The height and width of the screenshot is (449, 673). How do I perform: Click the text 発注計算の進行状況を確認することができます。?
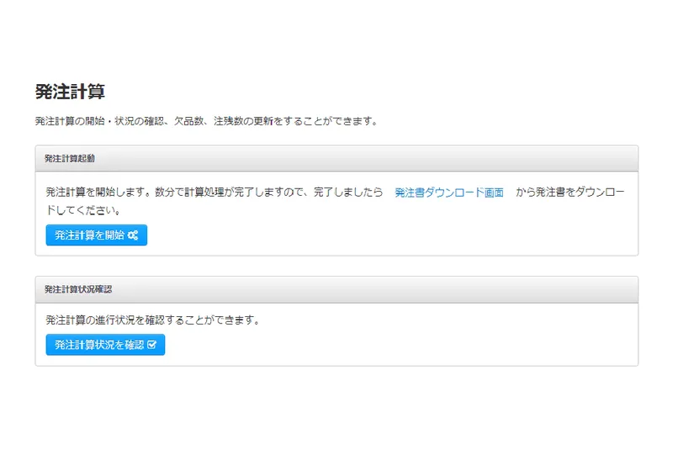pos(153,320)
